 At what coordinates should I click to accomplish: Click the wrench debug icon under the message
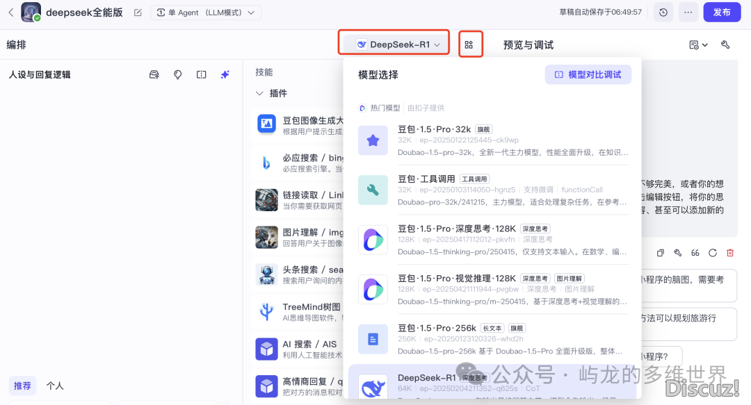[x=678, y=253]
